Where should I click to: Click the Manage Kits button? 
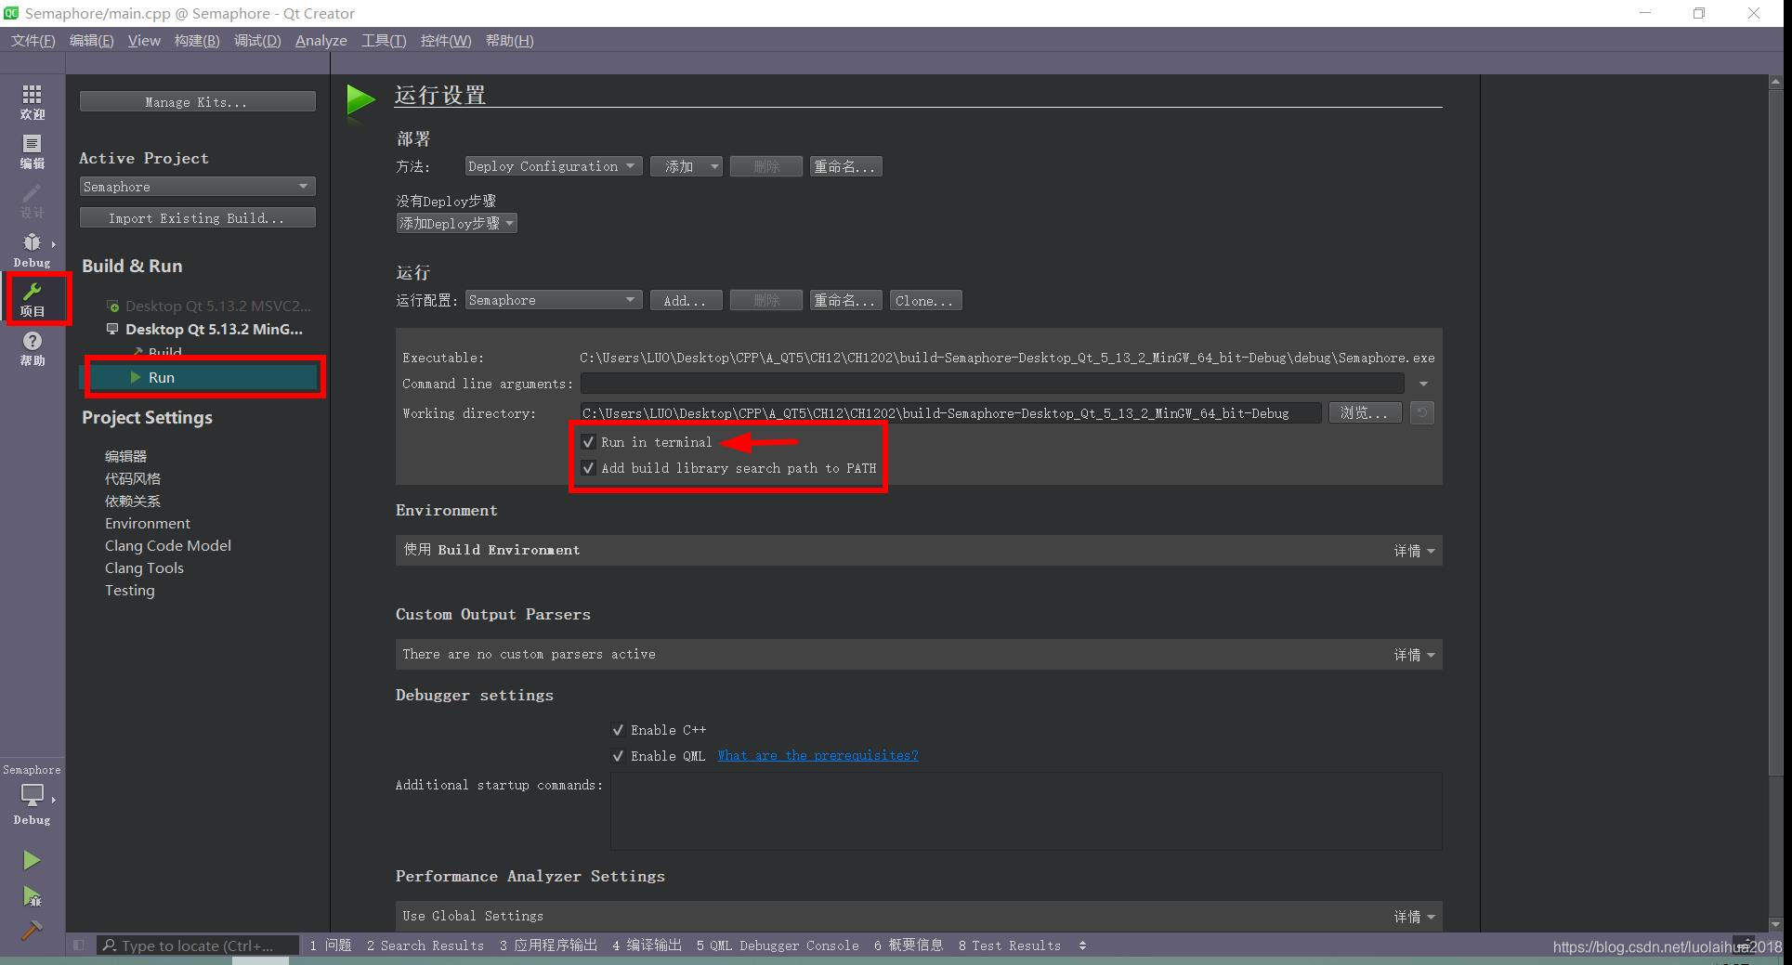(197, 102)
